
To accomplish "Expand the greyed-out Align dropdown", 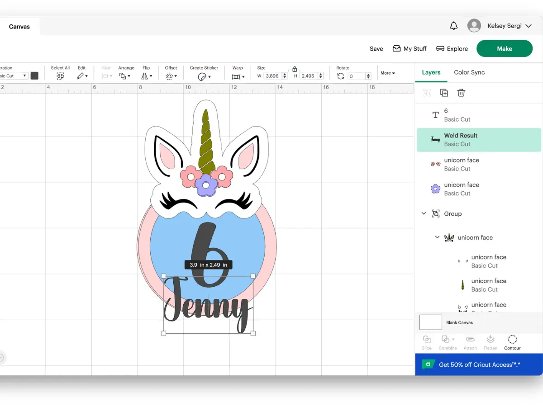I will (107, 76).
